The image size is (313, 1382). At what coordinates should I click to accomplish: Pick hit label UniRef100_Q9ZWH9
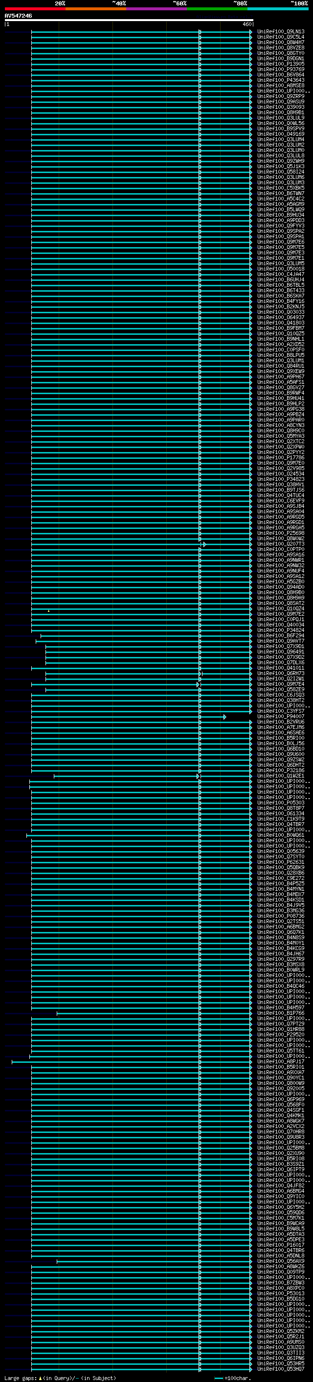pyautogui.click(x=281, y=161)
